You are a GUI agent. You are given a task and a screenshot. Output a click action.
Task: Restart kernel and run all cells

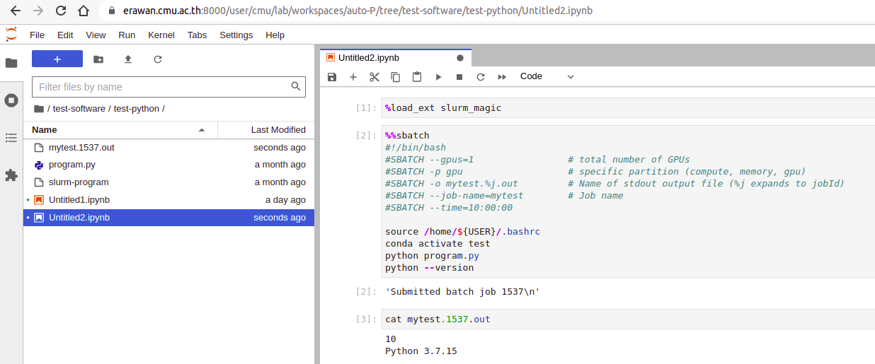click(502, 76)
